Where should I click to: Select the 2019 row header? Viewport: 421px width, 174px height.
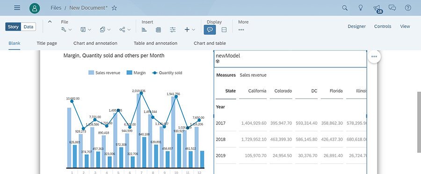221,155
